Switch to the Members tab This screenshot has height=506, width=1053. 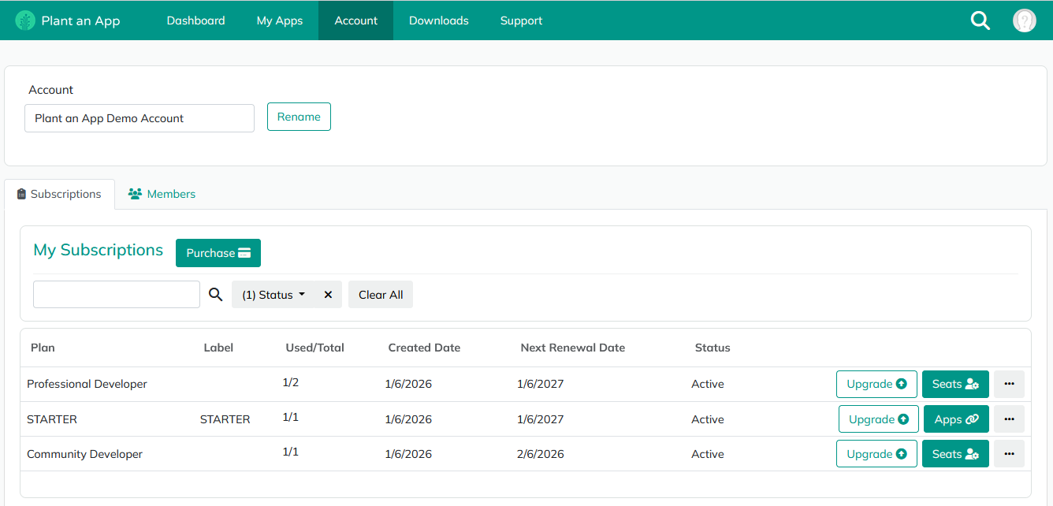[162, 193]
